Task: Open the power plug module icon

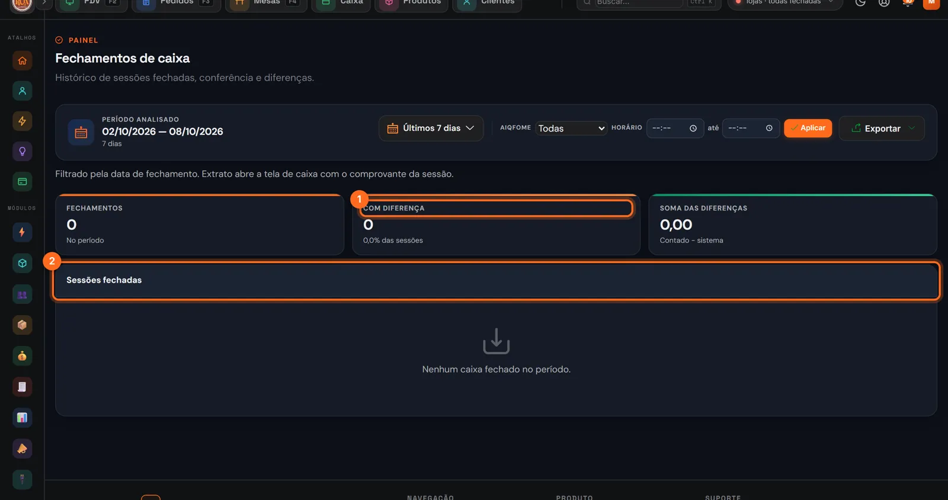Action: point(23,479)
